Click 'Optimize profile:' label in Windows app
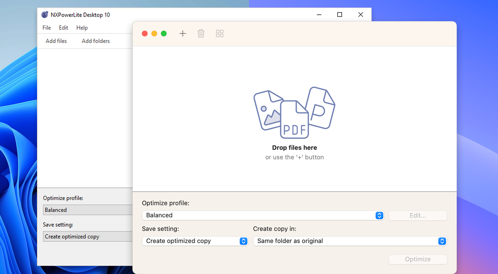 point(63,198)
